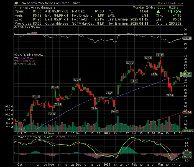
Task: Click the 78.26 high price label
Action: (x=109, y=93)
